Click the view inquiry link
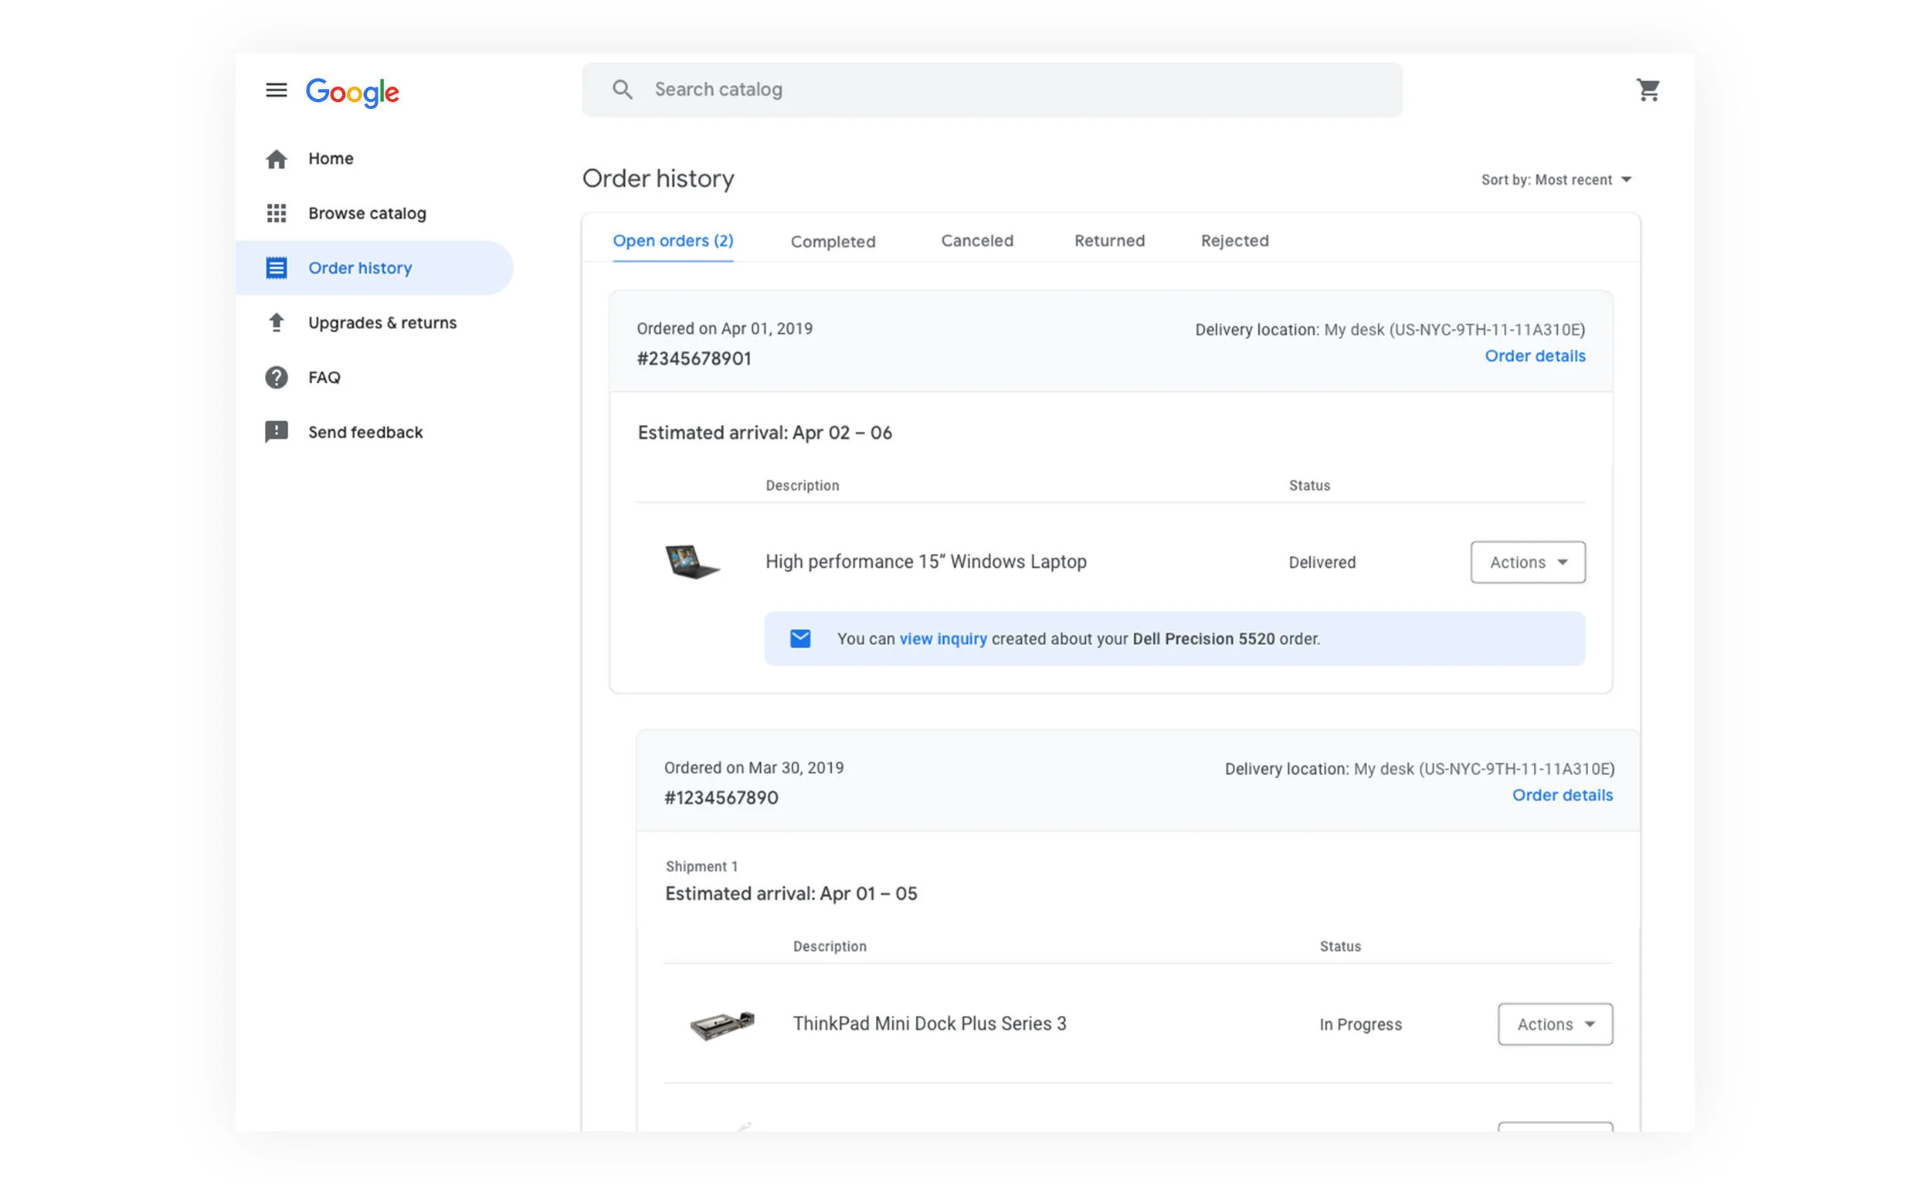The height and width of the screenshot is (1185, 1931). [x=943, y=639]
